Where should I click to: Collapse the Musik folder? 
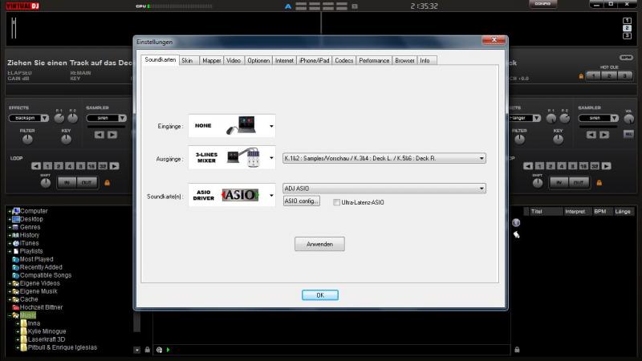coord(10,315)
